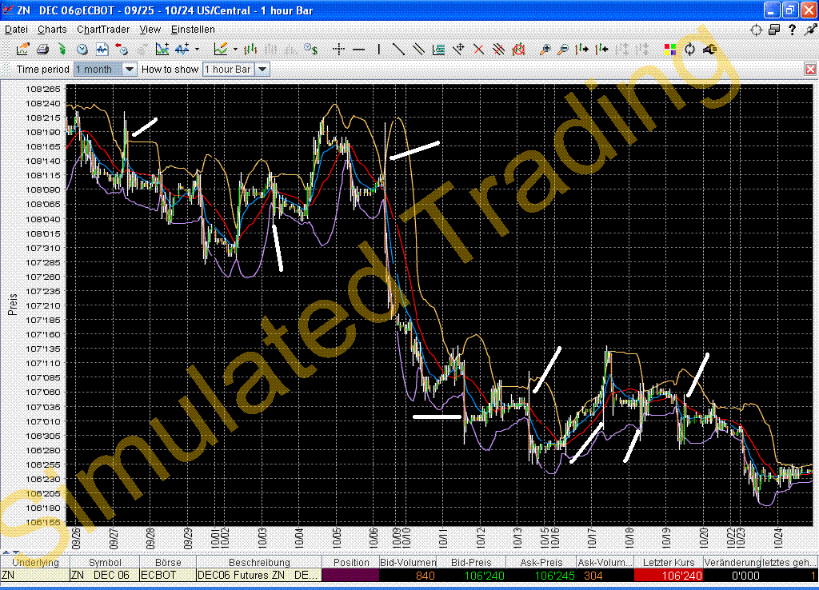Select the crosshair cursor tool

[339, 50]
